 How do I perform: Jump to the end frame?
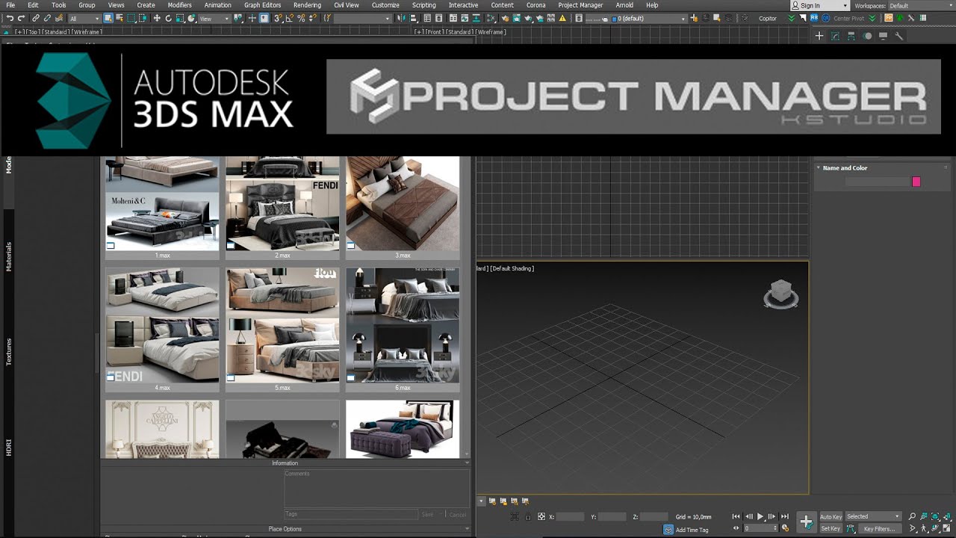pyautogui.click(x=785, y=516)
